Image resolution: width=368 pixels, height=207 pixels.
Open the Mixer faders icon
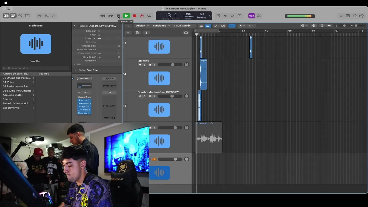(47, 16)
